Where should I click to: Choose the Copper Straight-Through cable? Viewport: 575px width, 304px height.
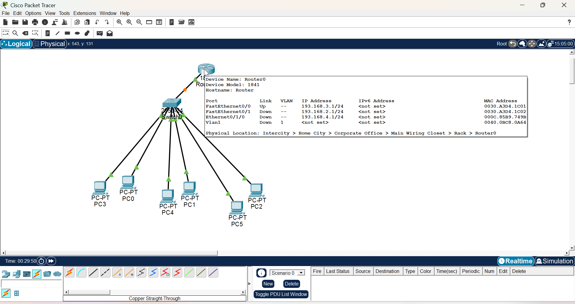[93, 273]
